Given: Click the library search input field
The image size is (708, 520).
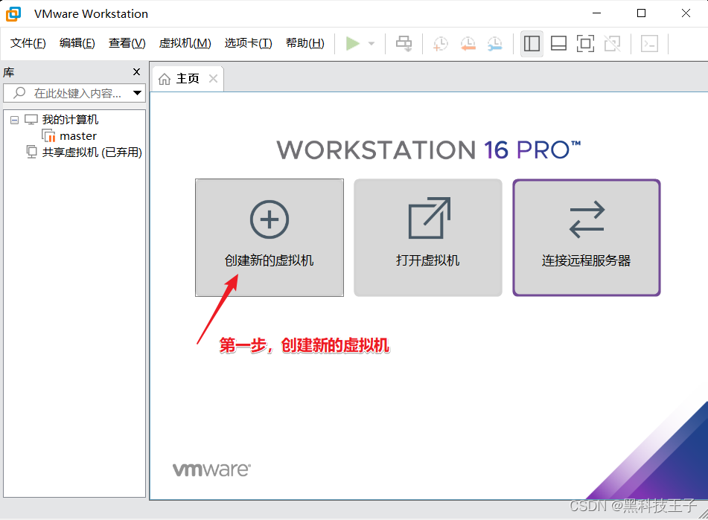Looking at the screenshot, I should point(74,93).
